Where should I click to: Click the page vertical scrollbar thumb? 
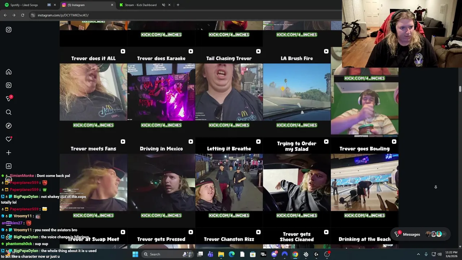460,89
